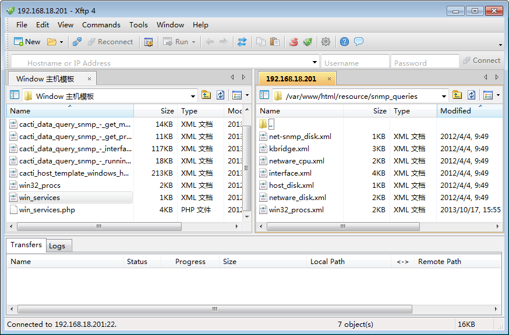This screenshot has width=509, height=335.
Task: Click the Run button
Action: (176, 42)
